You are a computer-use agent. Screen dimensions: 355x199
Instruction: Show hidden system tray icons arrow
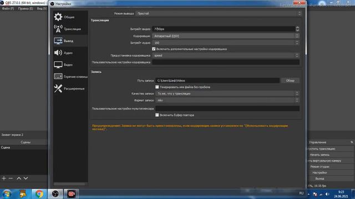coord(308,194)
